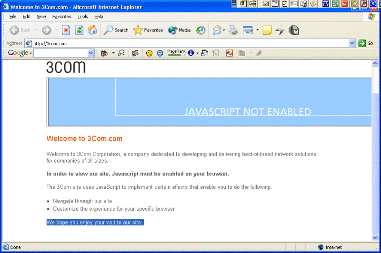Open browsing History clock icon

point(201,30)
